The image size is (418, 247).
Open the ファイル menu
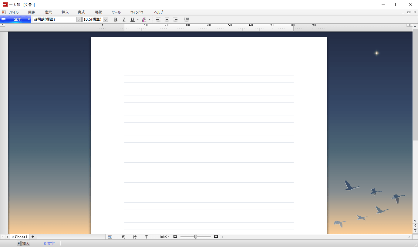click(x=13, y=12)
